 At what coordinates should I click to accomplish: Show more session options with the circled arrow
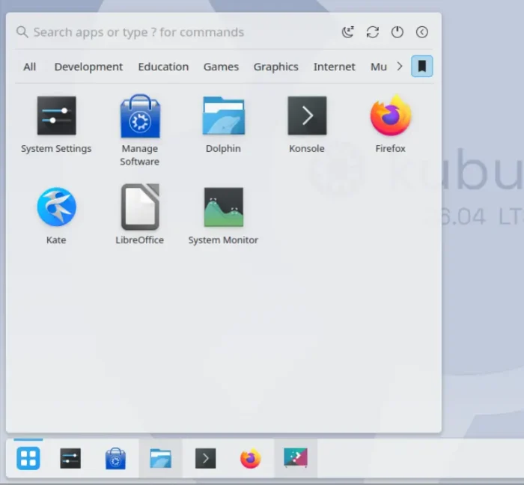(422, 32)
